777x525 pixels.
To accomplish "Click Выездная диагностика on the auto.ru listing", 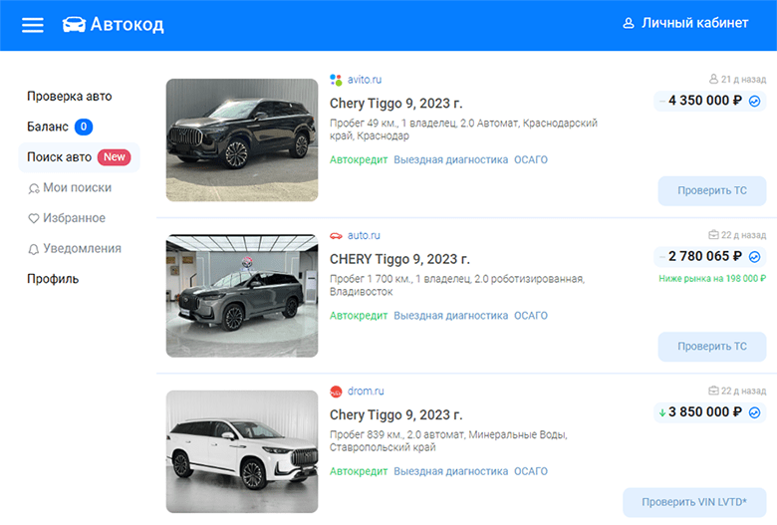I will [x=451, y=315].
